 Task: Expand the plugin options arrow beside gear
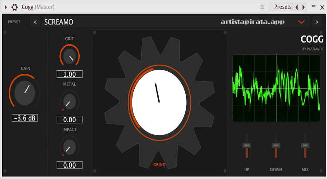click(x=6, y=7)
